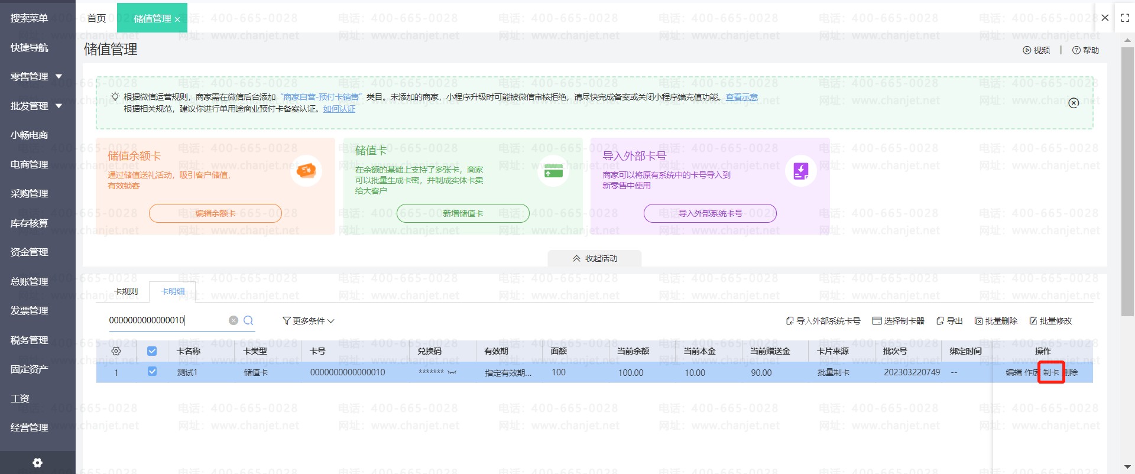Expand 批发管理 sidebar menu
This screenshot has width=1135, height=474.
tap(35, 106)
